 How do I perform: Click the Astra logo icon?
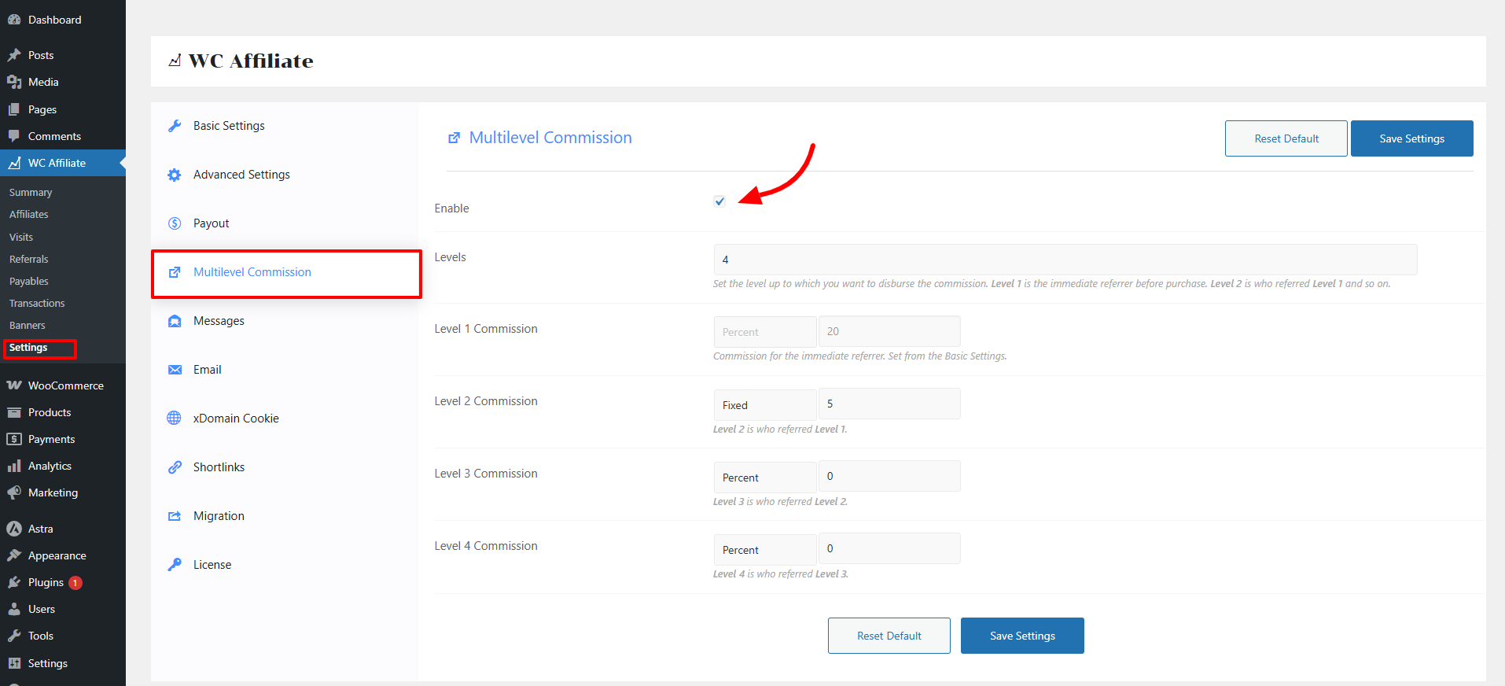[14, 529]
